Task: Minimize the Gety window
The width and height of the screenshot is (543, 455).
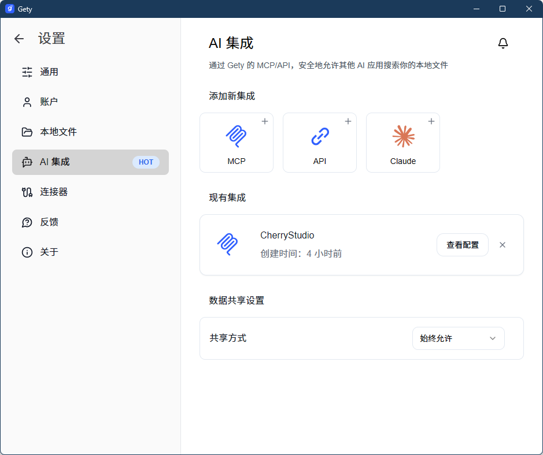Action: 476,9
